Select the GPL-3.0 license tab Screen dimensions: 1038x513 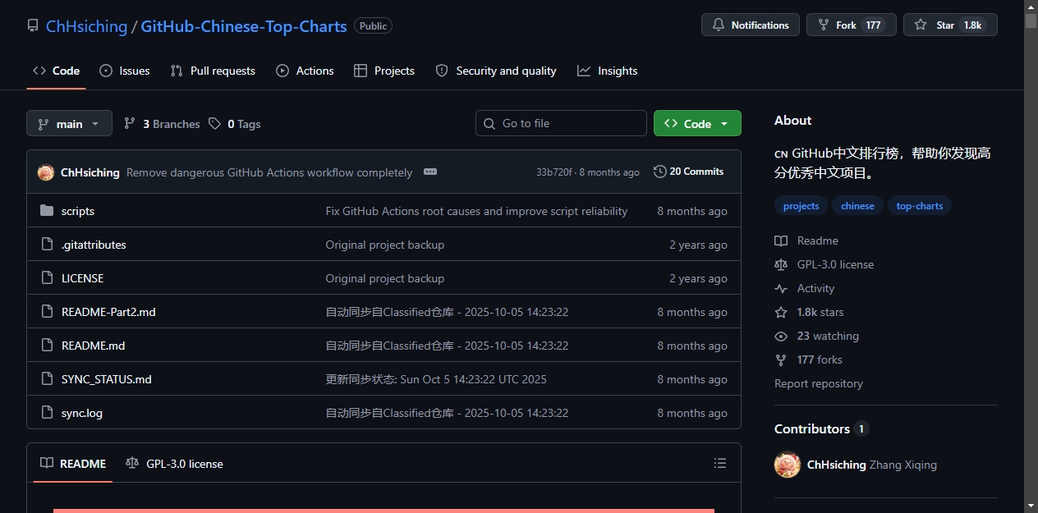[x=175, y=464]
